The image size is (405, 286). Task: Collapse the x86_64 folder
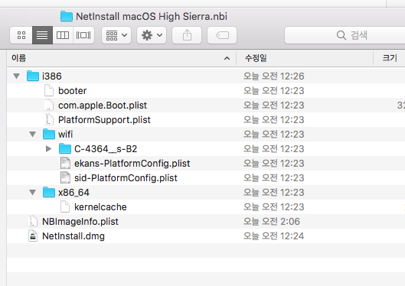pyautogui.click(x=33, y=193)
